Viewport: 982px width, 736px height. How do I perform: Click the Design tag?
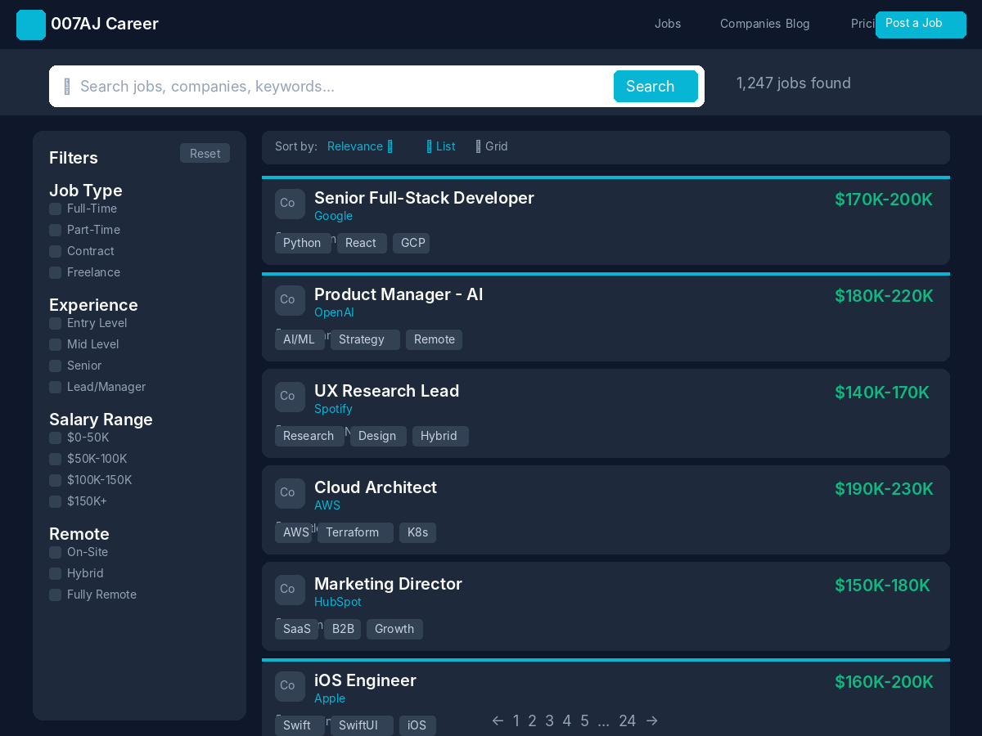(x=378, y=436)
